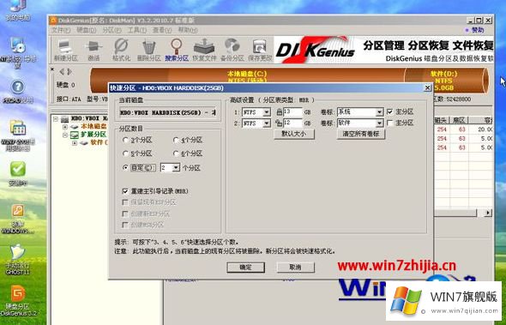Screen dimensions: 506x325
Task: Open 我的电脑 desktop icon
Action: pos(18,9)
